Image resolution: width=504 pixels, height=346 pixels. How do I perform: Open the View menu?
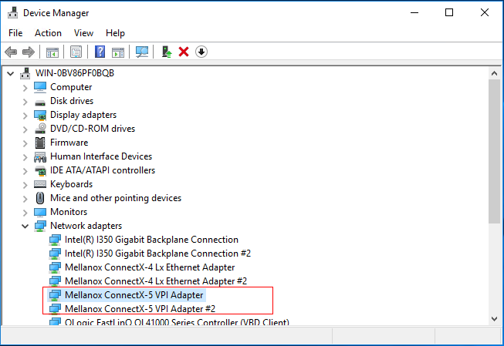tap(83, 33)
